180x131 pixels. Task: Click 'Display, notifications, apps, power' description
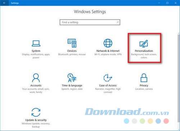[36, 56]
